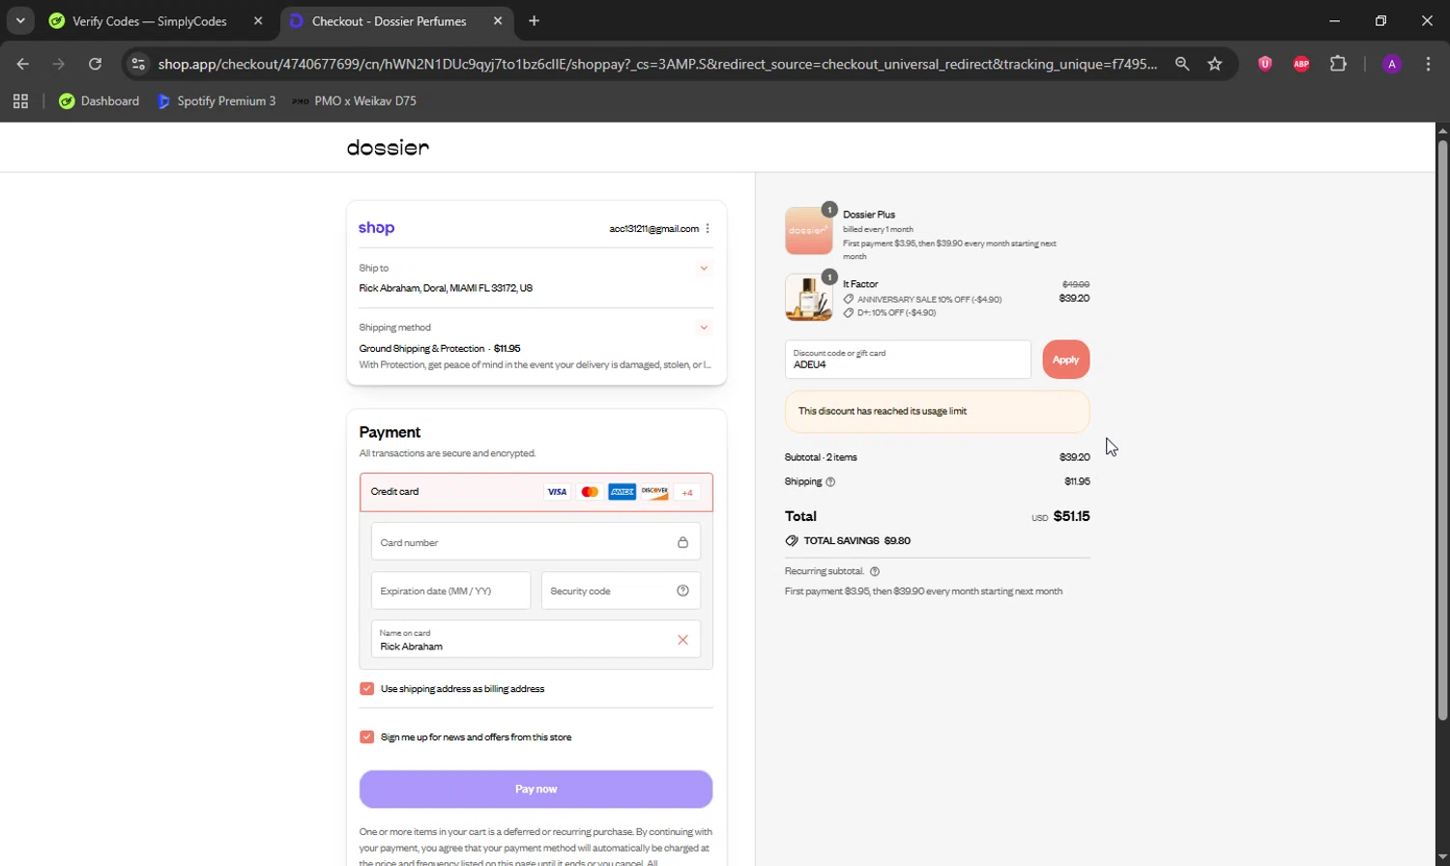Click the Discover card icon
The height and width of the screenshot is (866, 1450).
click(654, 492)
